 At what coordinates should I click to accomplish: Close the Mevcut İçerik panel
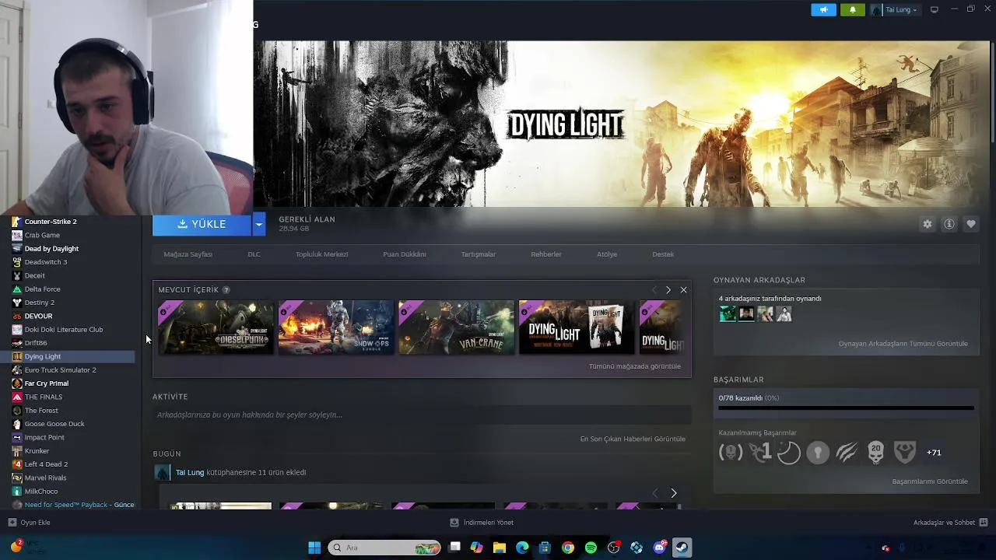pyautogui.click(x=683, y=290)
